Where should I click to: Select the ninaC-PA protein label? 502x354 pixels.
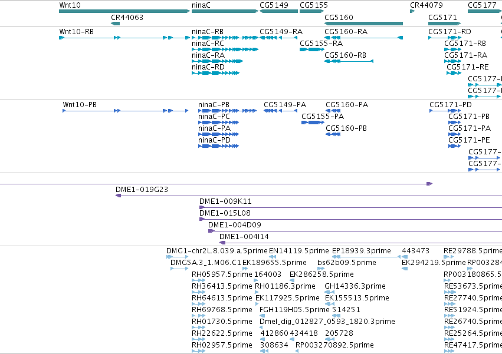215,128
